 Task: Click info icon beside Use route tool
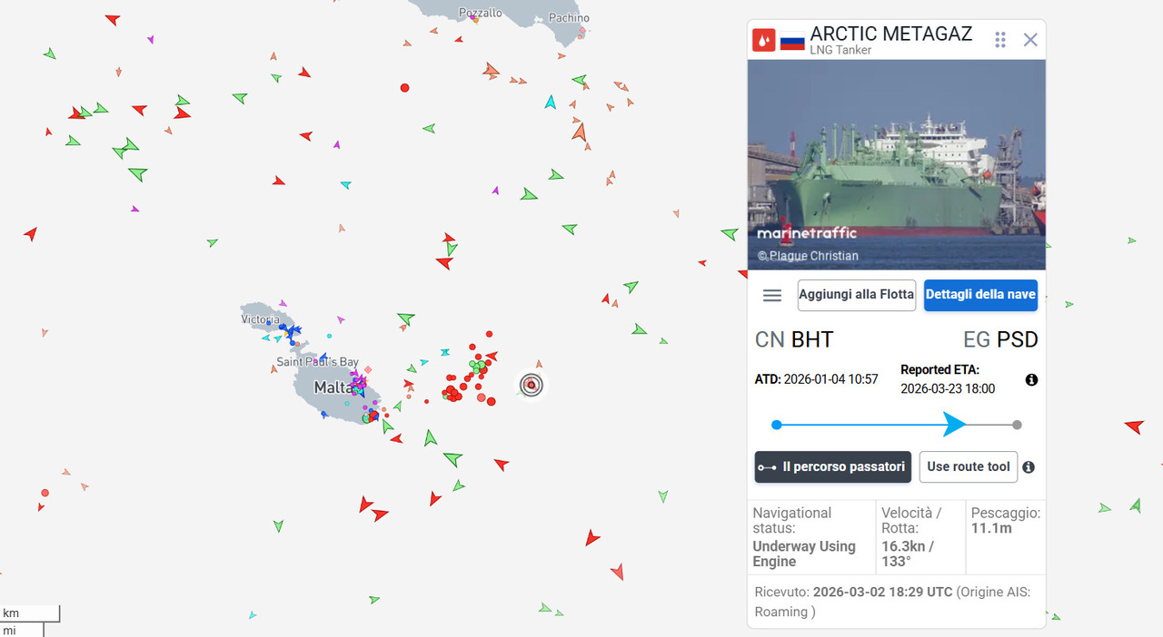(x=1029, y=467)
